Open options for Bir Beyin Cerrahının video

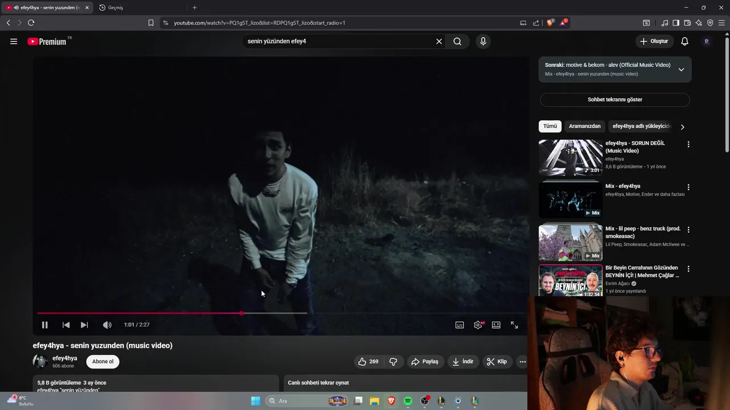688,269
